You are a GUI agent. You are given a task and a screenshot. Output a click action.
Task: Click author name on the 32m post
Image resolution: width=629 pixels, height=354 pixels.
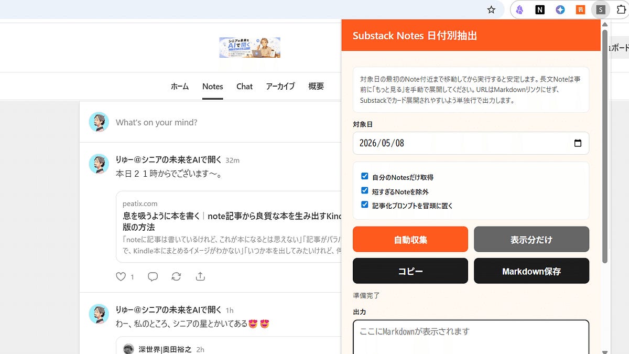169,159
